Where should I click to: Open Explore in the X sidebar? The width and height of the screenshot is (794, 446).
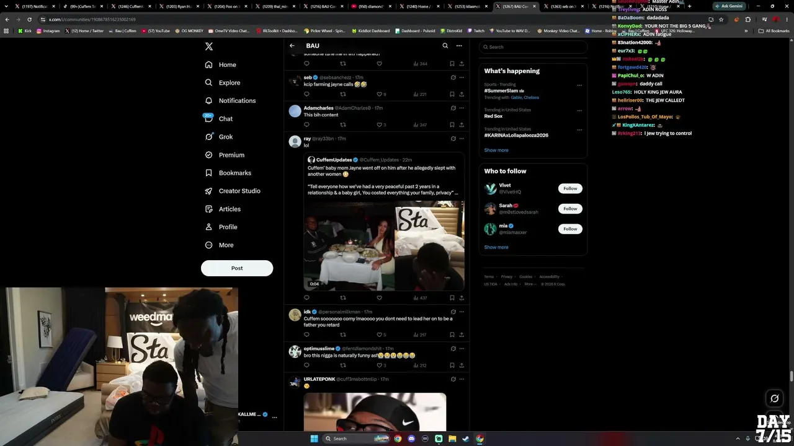[223, 82]
